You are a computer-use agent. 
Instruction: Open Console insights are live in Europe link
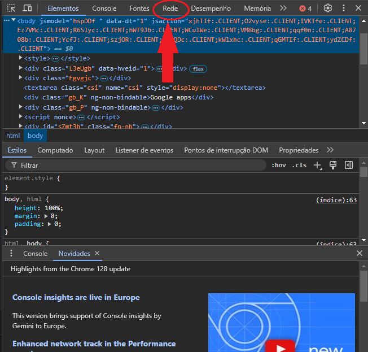[76, 298]
